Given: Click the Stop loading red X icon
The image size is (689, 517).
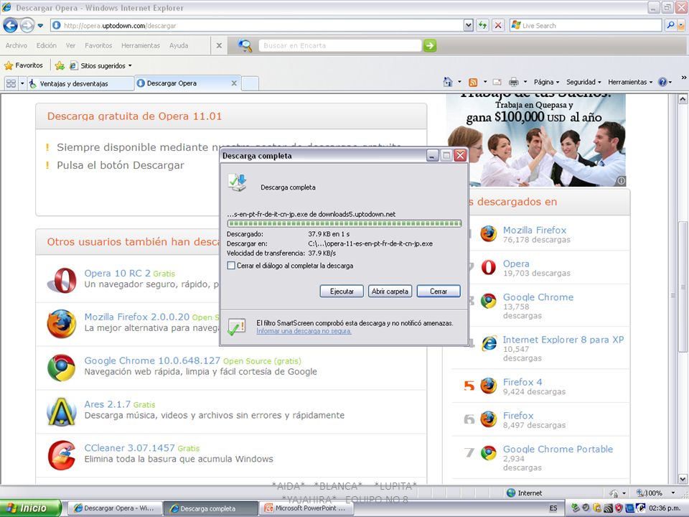Looking at the screenshot, I should tap(497, 26).
